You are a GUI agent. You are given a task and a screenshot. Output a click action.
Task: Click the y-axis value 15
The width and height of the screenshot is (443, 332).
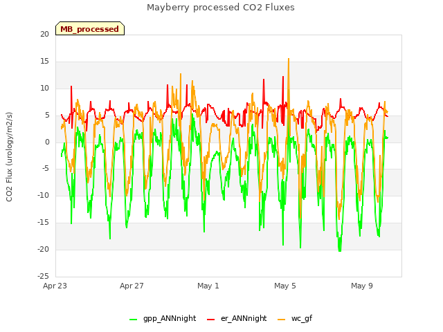click(44, 62)
